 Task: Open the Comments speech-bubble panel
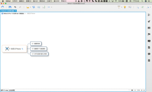149,54
